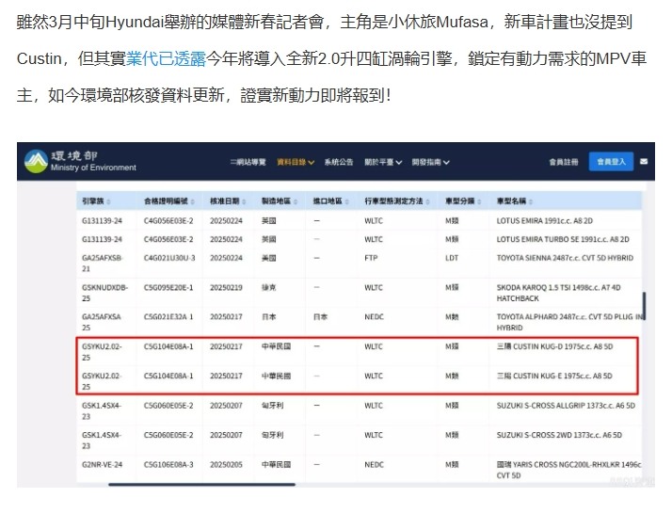Click the table's horizontal scrollbar
Viewport: 672px width, 513px height.
click(201, 484)
